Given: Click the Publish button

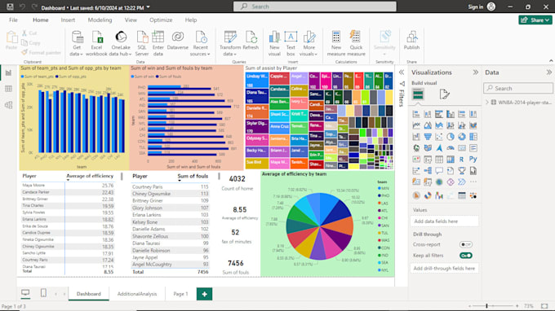Looking at the screenshot, I should tap(411, 41).
